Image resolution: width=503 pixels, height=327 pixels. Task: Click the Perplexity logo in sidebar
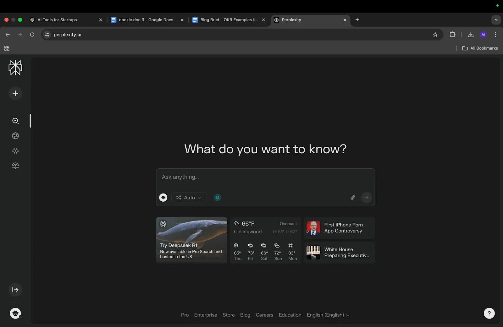pos(15,68)
